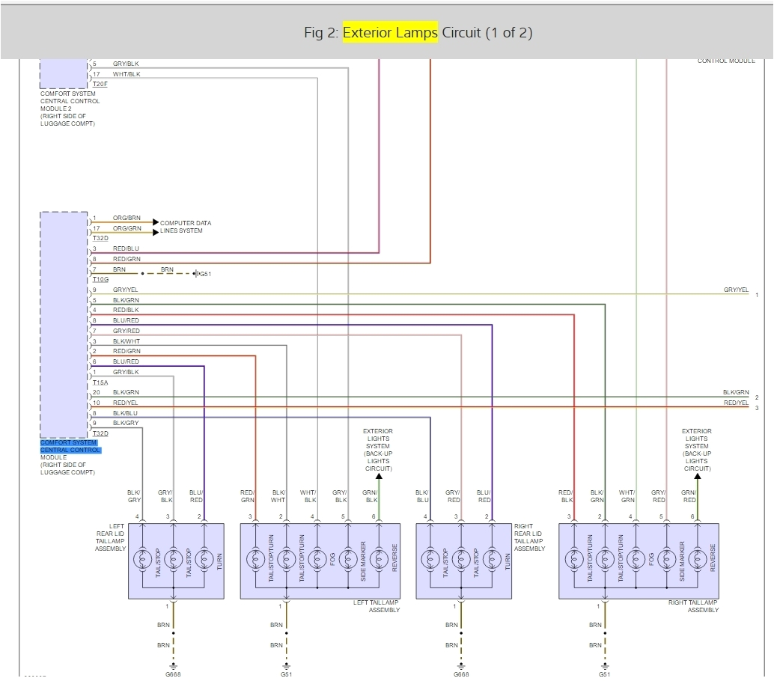Image resolution: width=774 pixels, height=690 pixels.
Task: Click the highlighted "Exterior Lamps" title text
Action: [390, 33]
